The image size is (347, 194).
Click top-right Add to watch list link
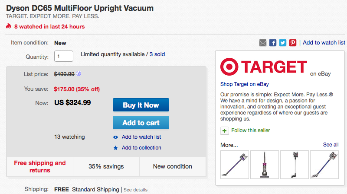324,42
